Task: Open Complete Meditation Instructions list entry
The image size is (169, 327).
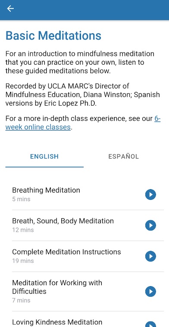Action: pos(88,256)
